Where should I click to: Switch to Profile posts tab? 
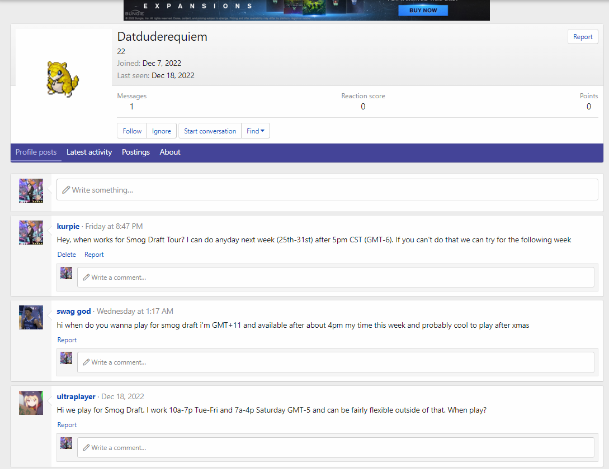[x=36, y=152]
